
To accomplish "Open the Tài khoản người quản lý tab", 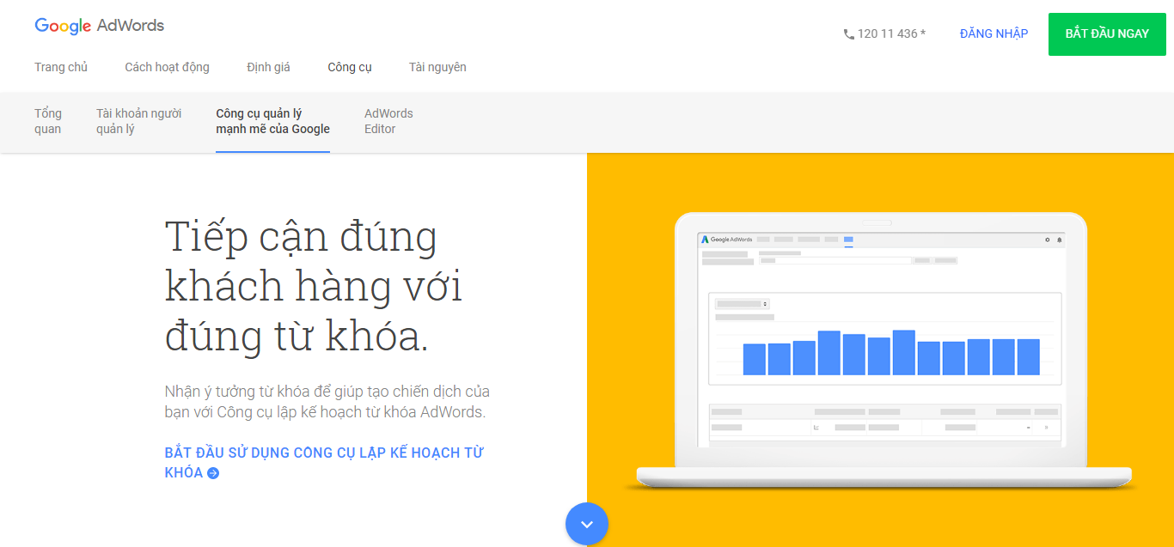I will tap(138, 121).
